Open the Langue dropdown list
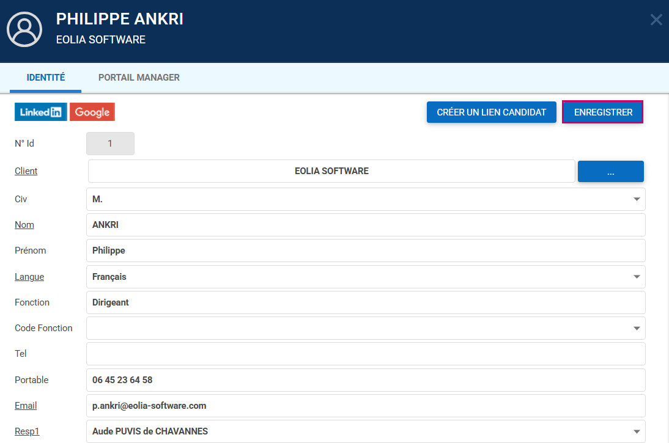This screenshot has width=669, height=443. click(636, 277)
